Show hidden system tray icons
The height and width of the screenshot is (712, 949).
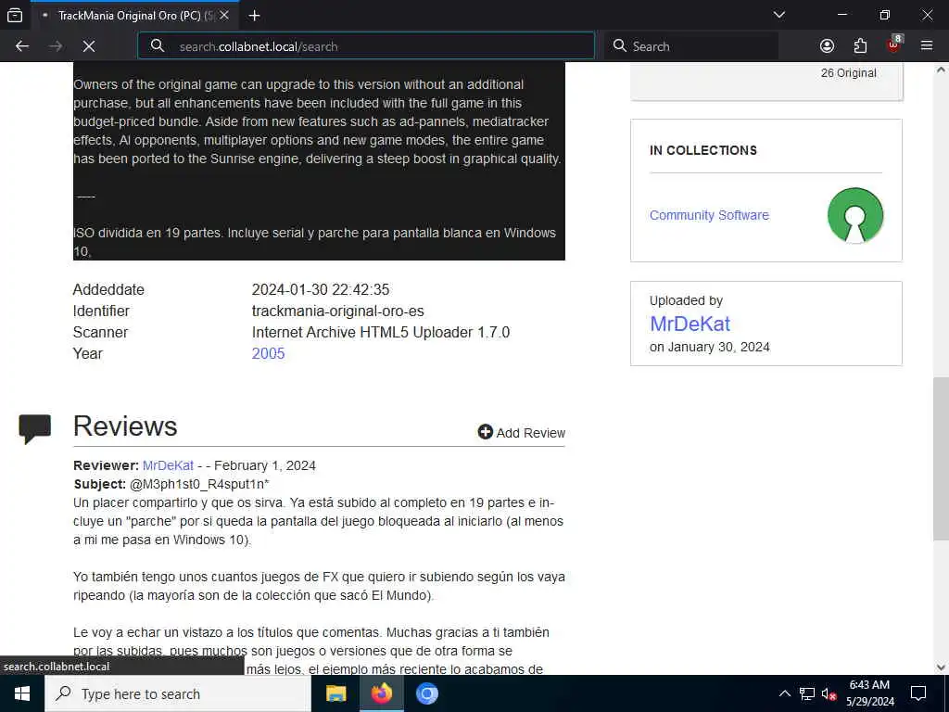click(784, 693)
